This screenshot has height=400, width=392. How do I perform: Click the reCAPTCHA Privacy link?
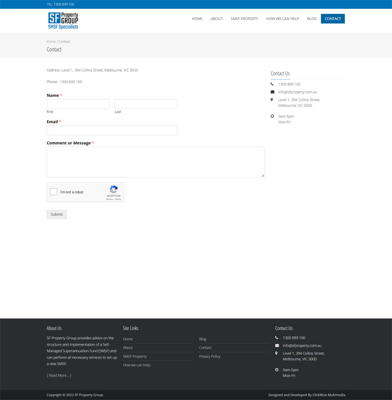click(109, 199)
